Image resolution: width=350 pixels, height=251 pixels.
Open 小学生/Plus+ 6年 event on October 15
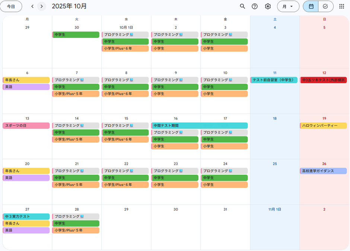pos(125,139)
